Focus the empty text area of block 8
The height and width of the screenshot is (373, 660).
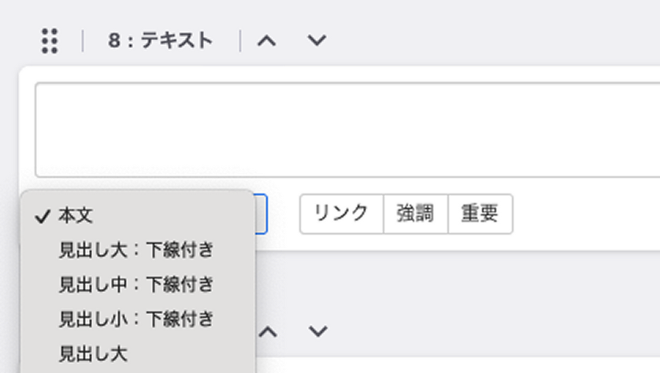point(347,130)
